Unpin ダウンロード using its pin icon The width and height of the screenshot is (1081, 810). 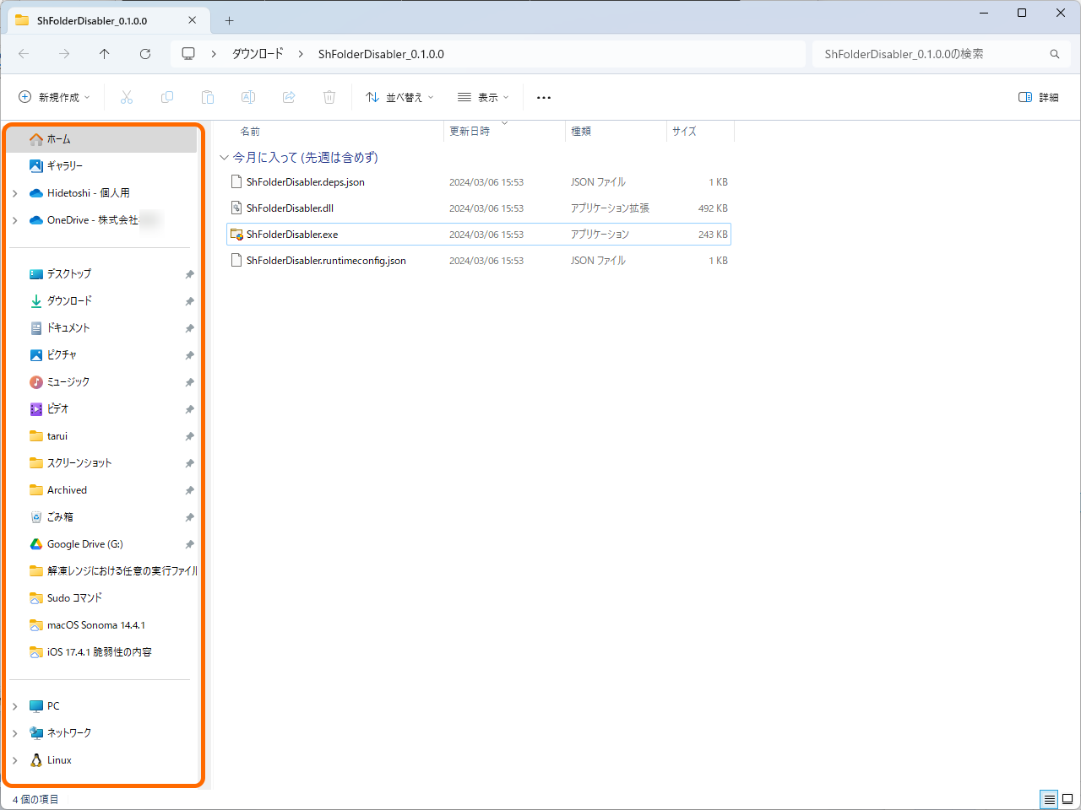pos(189,301)
